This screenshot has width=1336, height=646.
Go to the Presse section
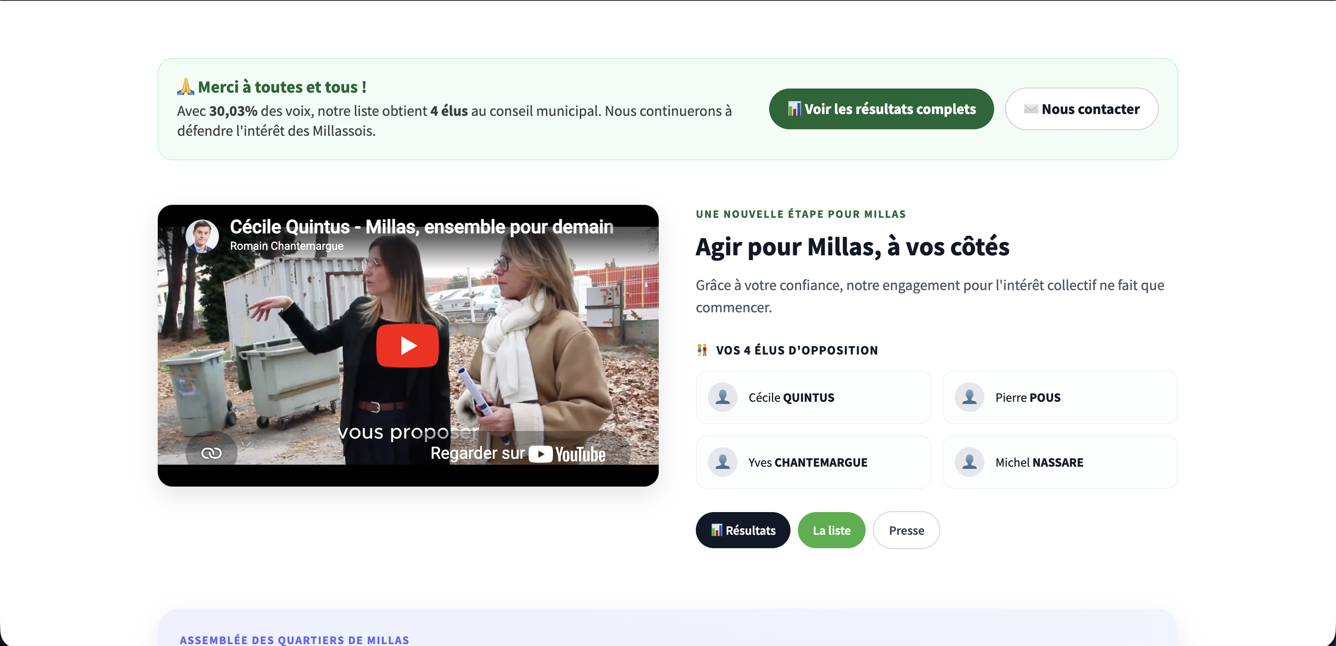click(x=906, y=530)
